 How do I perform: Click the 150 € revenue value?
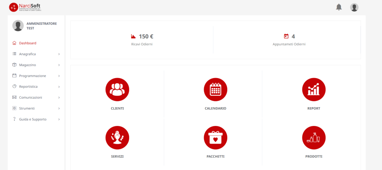coord(146,37)
